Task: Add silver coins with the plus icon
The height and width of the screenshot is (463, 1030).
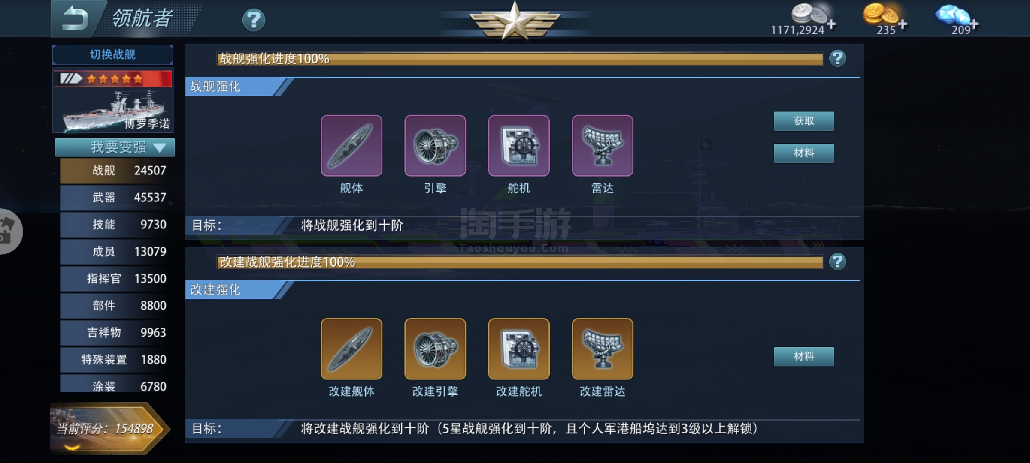Action: (831, 24)
